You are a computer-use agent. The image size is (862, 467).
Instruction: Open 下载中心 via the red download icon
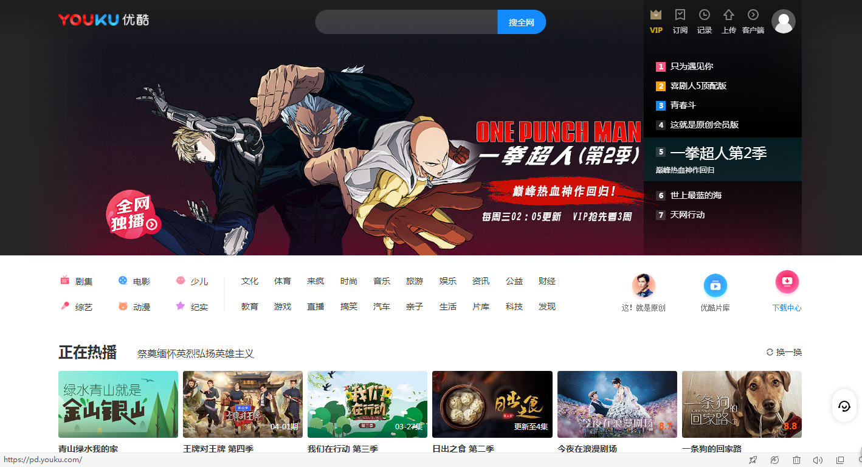pyautogui.click(x=787, y=282)
